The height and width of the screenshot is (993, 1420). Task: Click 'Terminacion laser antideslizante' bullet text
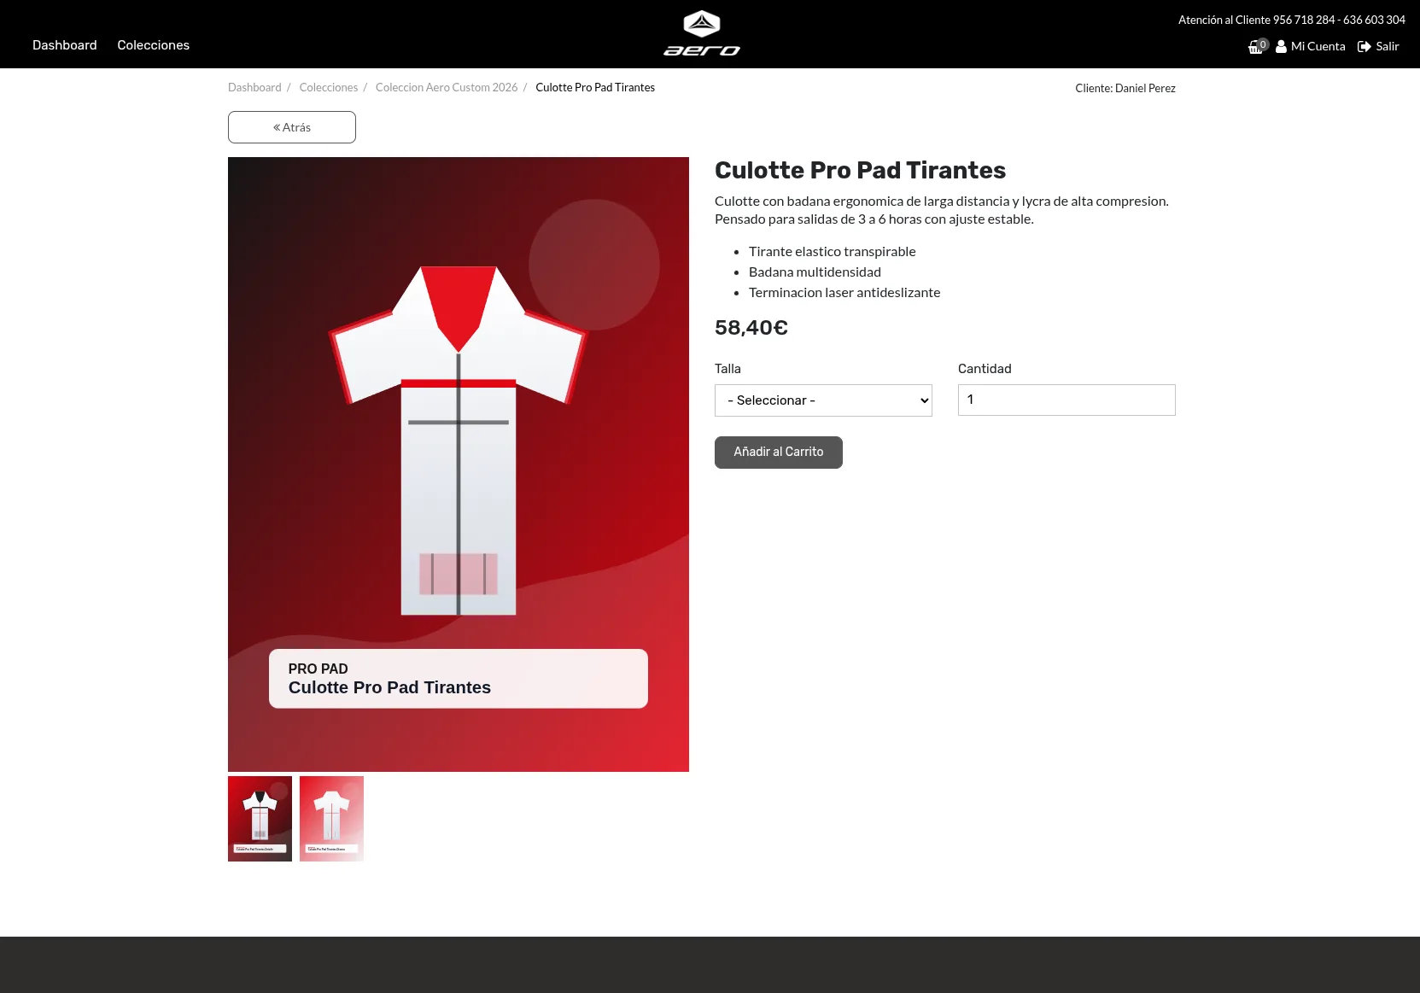point(844,292)
